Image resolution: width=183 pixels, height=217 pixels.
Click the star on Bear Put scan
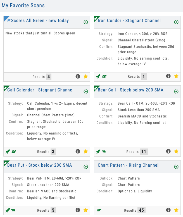(x=85, y=210)
